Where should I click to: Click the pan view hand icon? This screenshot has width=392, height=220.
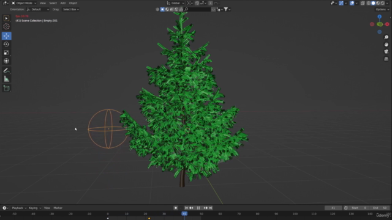(x=386, y=45)
